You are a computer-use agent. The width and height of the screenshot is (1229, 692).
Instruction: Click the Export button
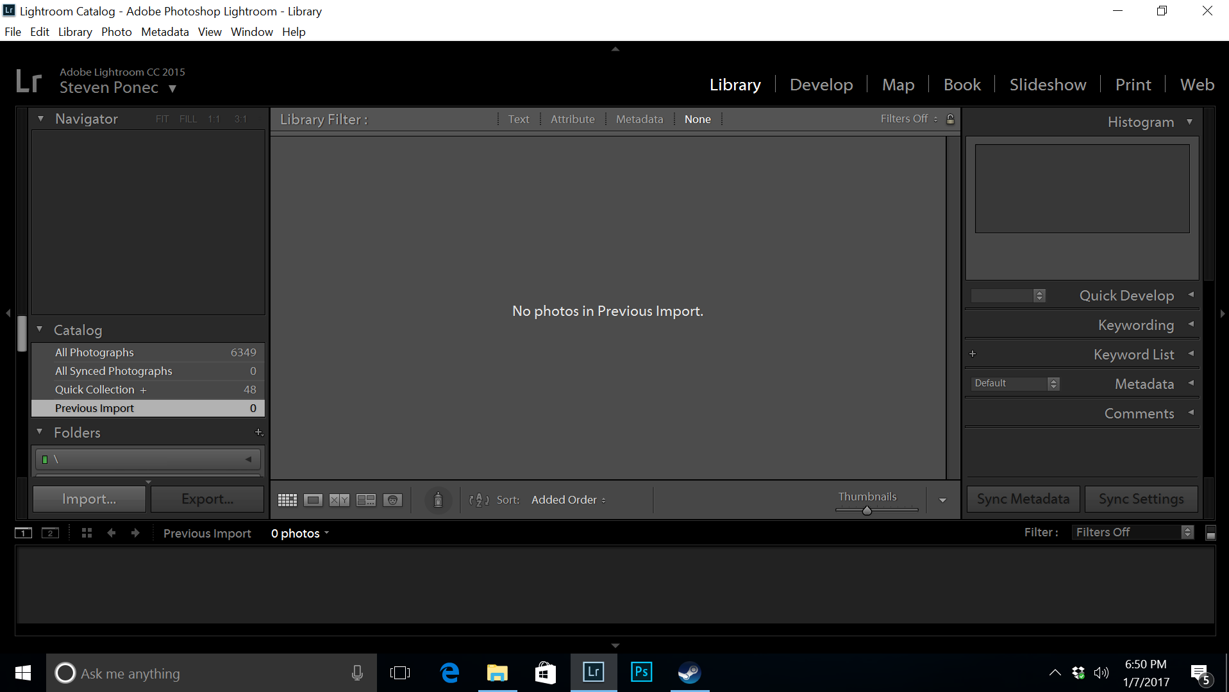(x=207, y=499)
